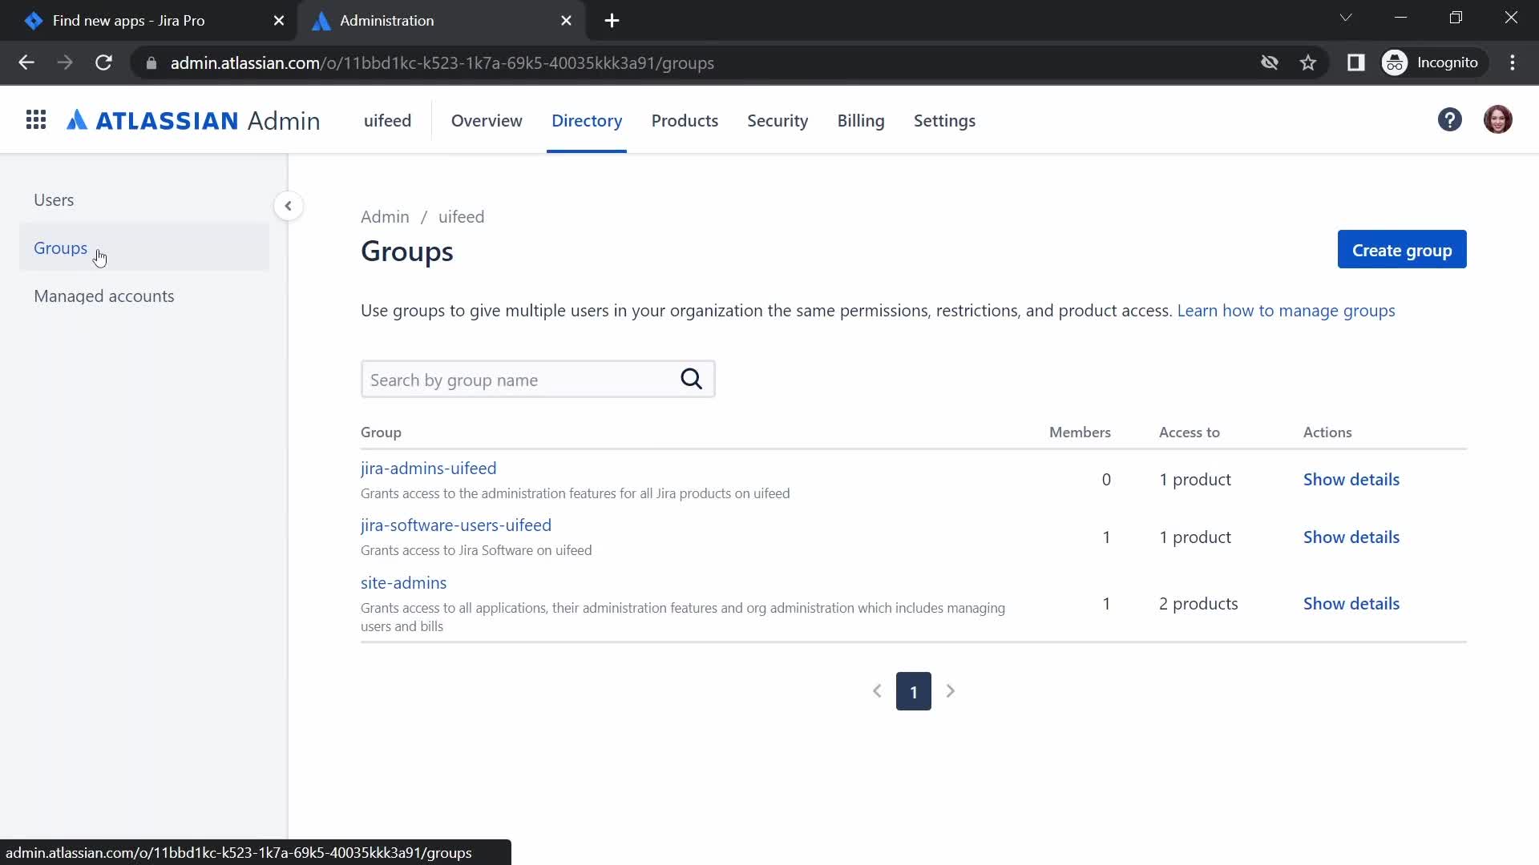Click the Atlassian Admin logo
This screenshot has width=1539, height=865.
(x=193, y=120)
